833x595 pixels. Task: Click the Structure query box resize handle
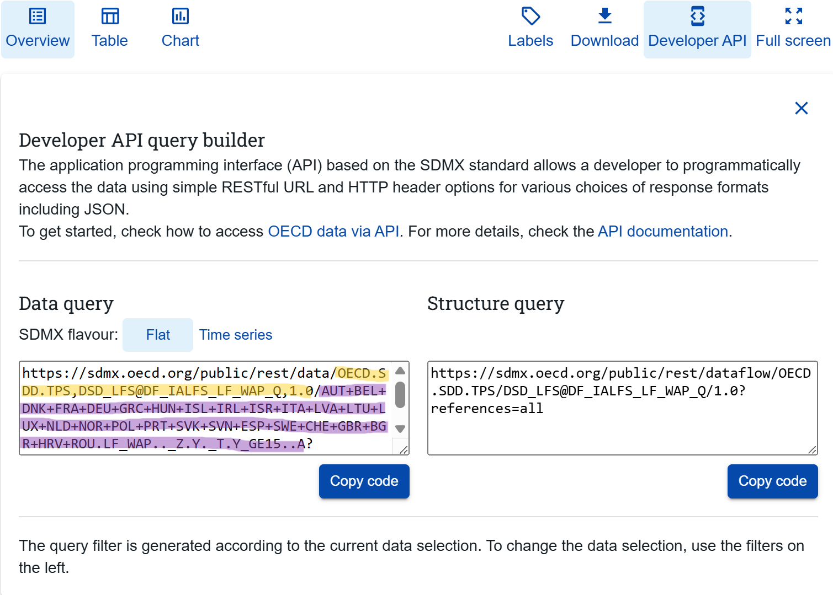point(812,450)
